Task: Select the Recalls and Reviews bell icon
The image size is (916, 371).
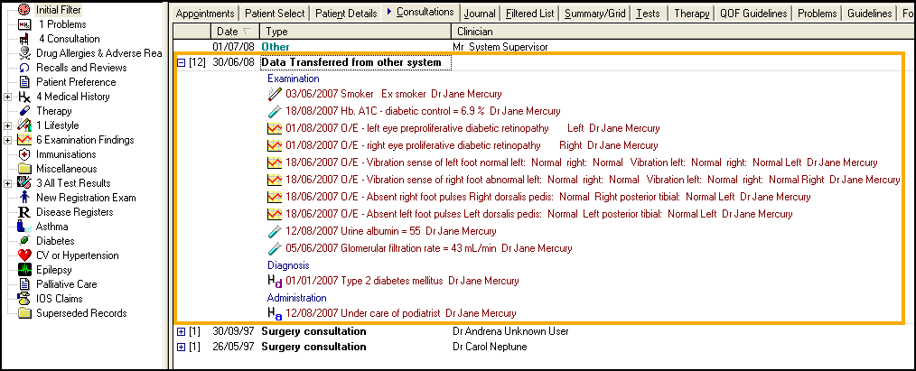Action: click(24, 68)
